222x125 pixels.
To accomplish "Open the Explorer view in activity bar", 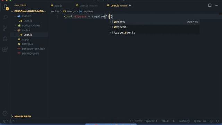I will (5, 7).
